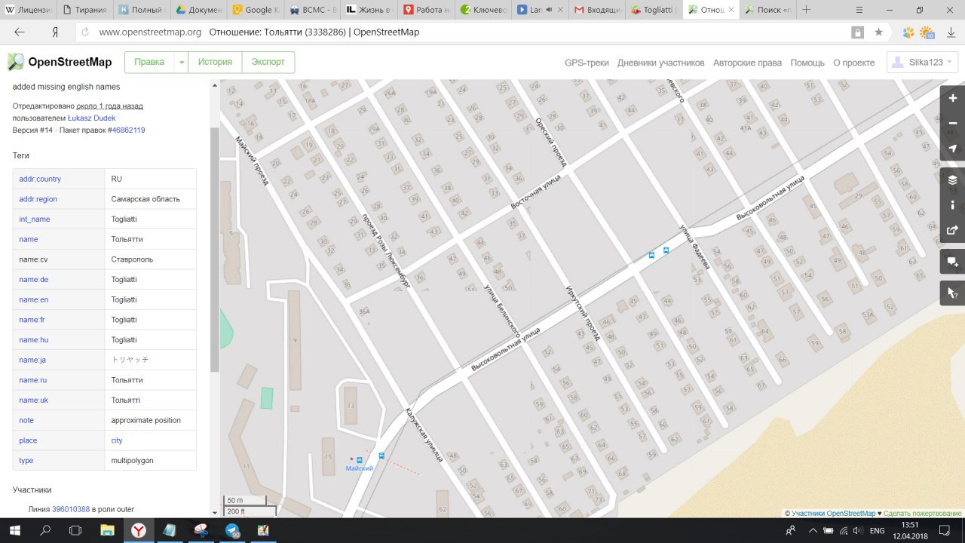Open Дневники участников link
The image size is (965, 543).
[661, 63]
